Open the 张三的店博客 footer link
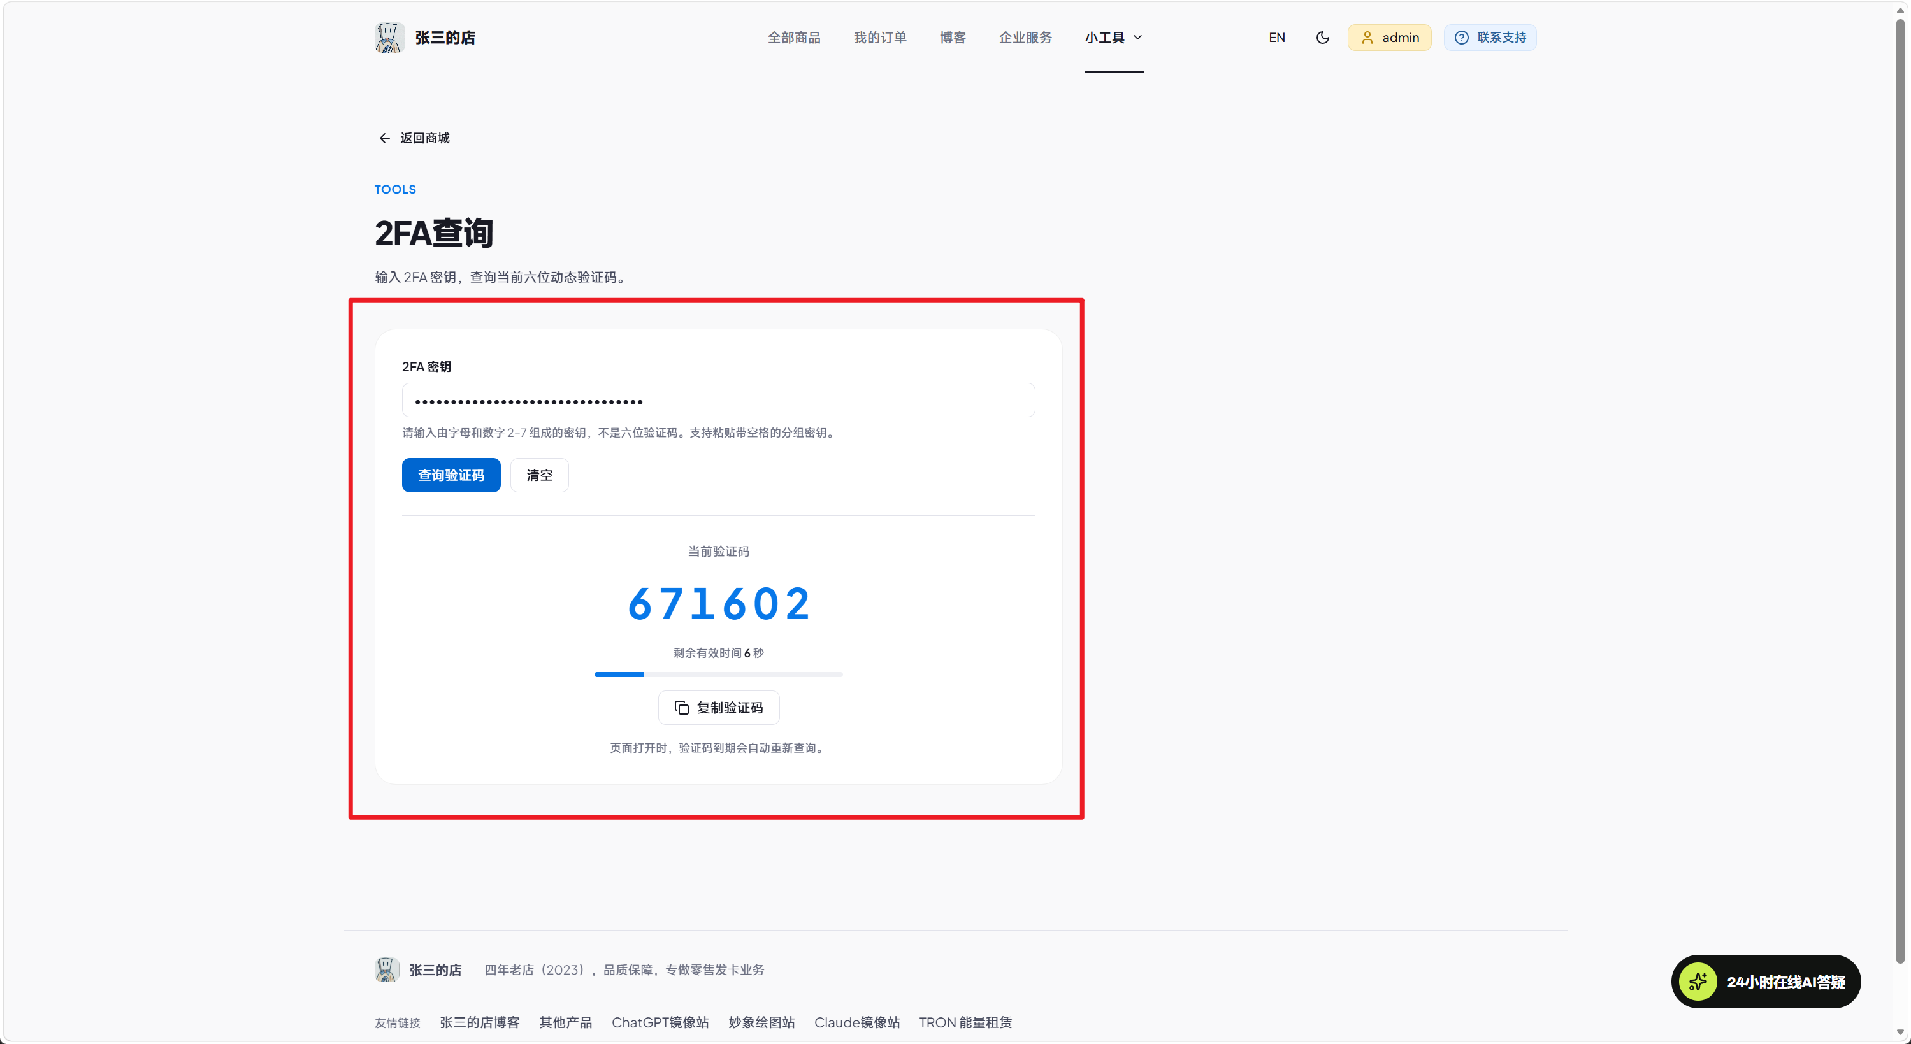This screenshot has height=1044, width=1911. [479, 1022]
